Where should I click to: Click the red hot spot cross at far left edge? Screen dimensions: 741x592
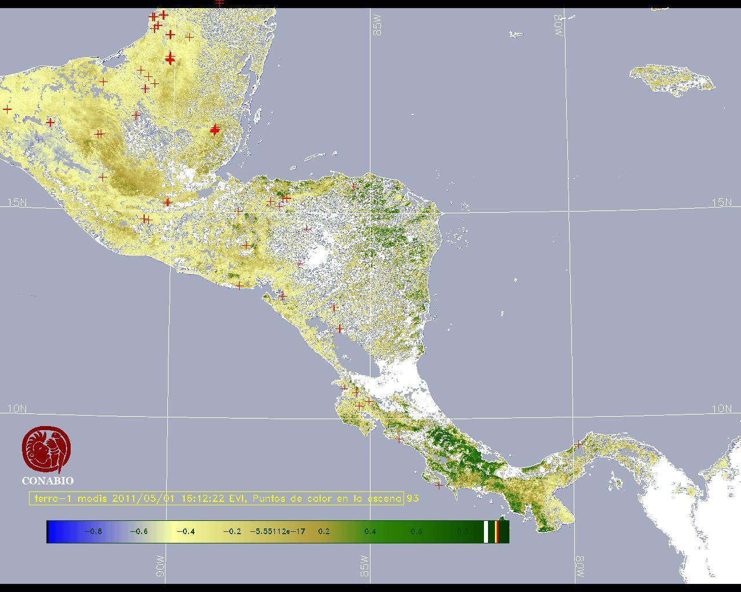click(x=7, y=109)
